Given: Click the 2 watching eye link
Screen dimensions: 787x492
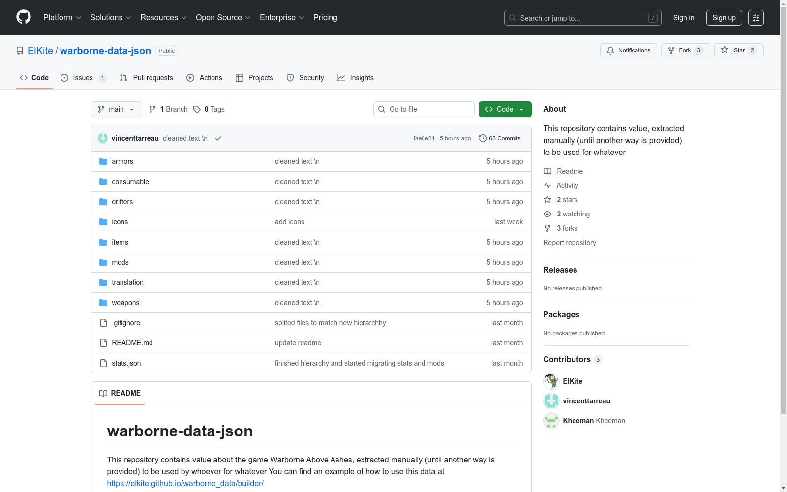Looking at the screenshot, I should click(567, 214).
